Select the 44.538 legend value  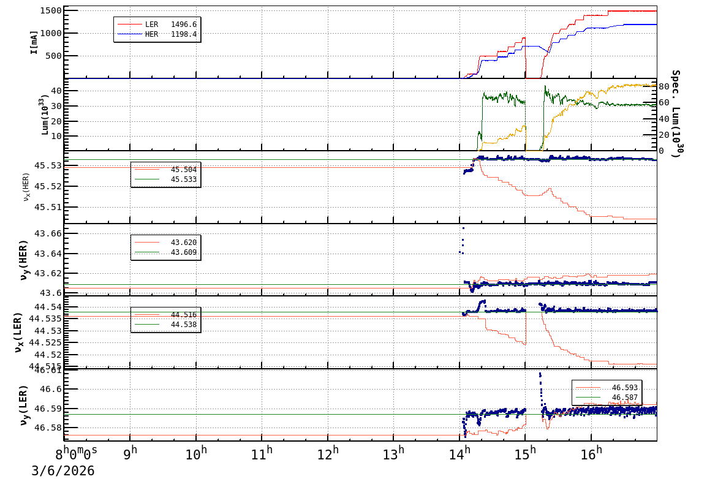point(184,325)
